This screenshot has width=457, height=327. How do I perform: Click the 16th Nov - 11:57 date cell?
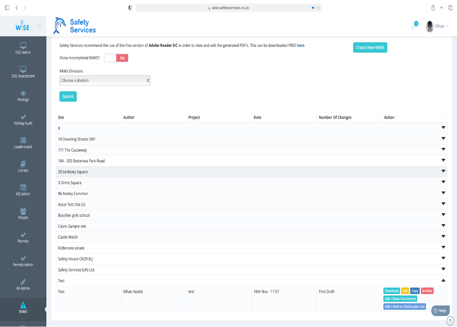(x=284, y=299)
